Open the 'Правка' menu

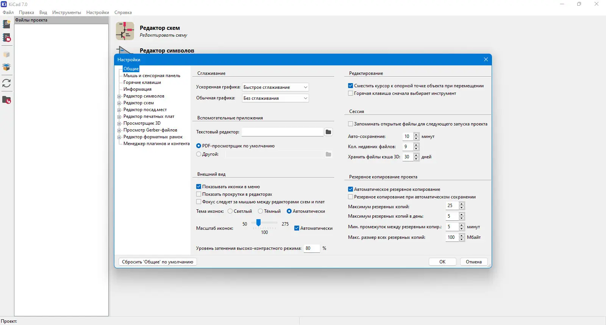click(27, 12)
